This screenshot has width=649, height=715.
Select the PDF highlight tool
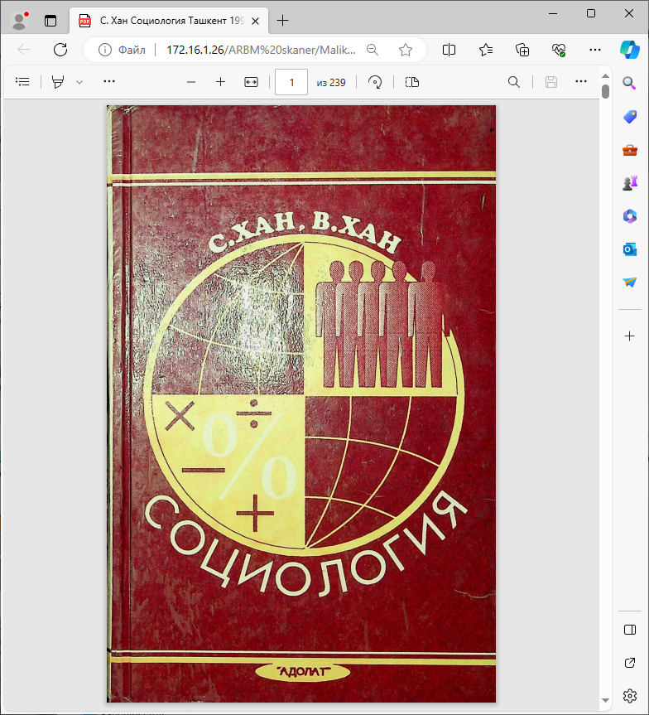point(58,82)
